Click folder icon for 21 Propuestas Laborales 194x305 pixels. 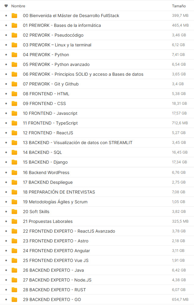click(14, 221)
